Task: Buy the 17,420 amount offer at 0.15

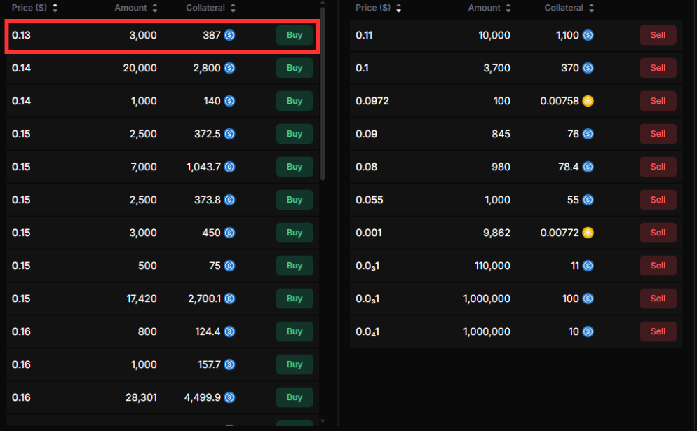Action: [x=295, y=299]
